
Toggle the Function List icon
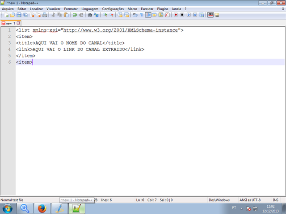coord(167,15)
